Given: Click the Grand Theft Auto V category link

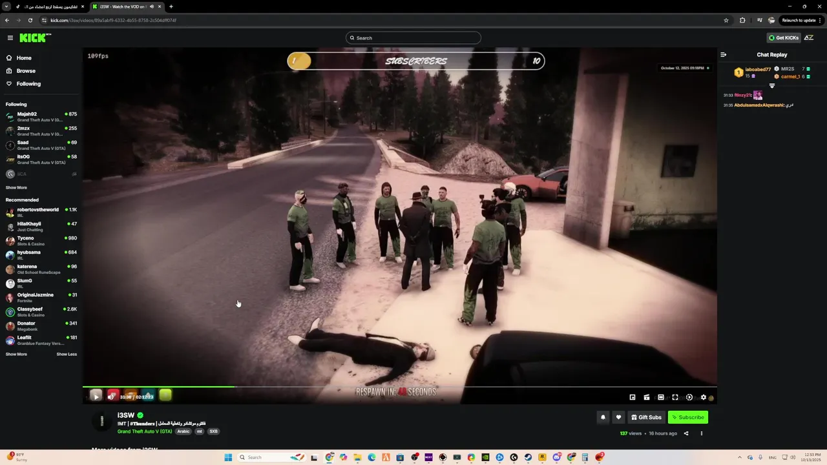Looking at the screenshot, I should tap(145, 431).
